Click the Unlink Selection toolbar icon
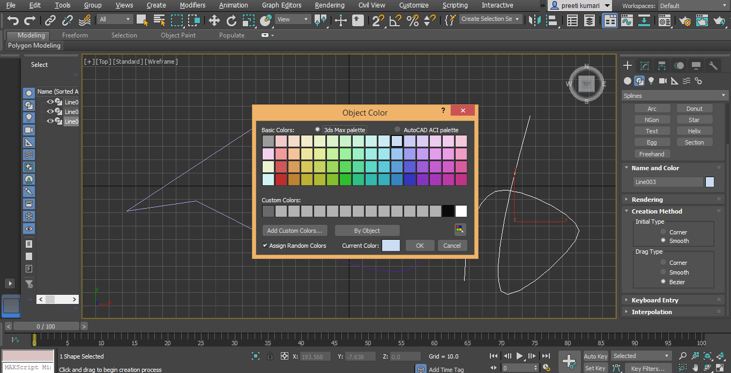 (x=68, y=20)
